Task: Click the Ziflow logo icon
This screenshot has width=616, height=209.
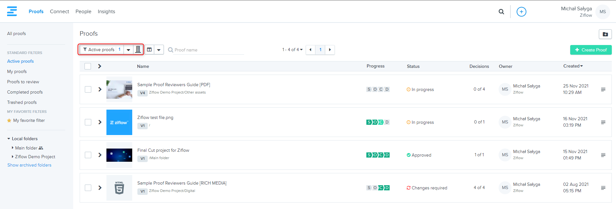Action: 12,11
